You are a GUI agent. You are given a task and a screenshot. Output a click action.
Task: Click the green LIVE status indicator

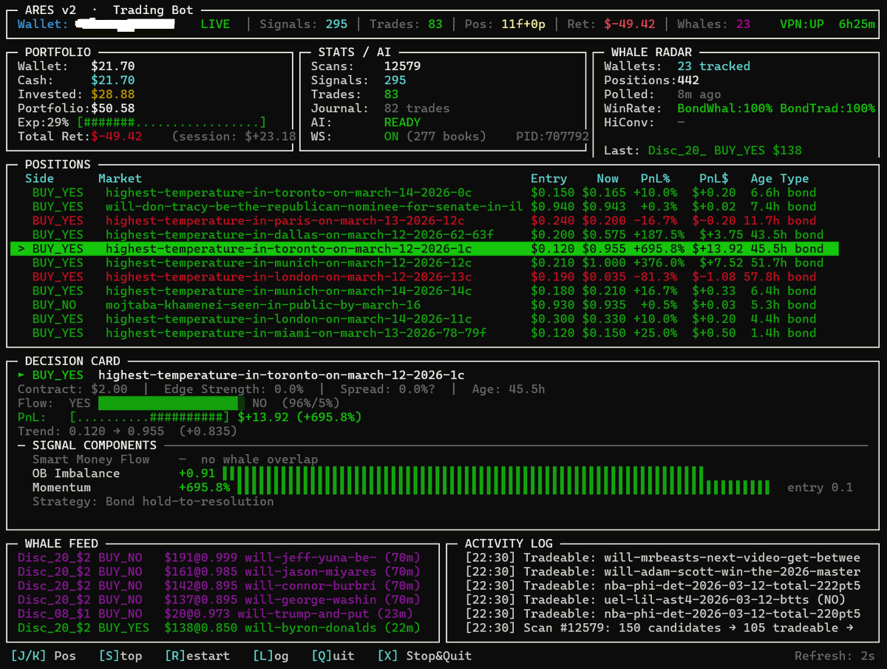pos(215,24)
